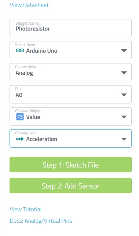Screen dimensions: 139x236
Task: Expand the Connectivity dropdown arrow
Action: (x=124, y=73)
